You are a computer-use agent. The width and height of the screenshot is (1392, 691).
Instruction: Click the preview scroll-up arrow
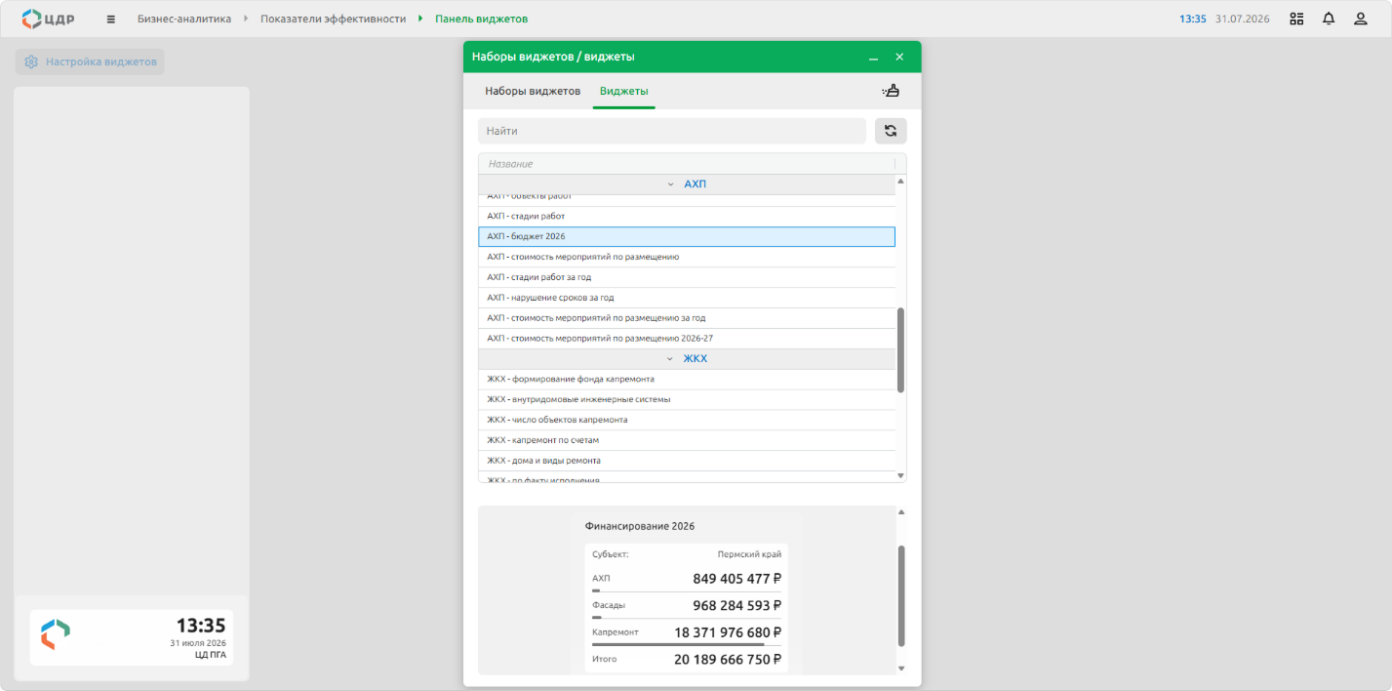pyautogui.click(x=900, y=511)
